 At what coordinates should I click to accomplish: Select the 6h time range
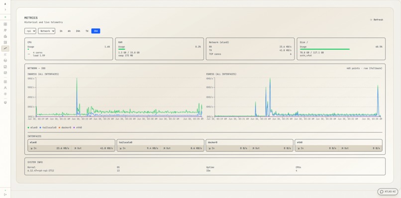point(69,31)
